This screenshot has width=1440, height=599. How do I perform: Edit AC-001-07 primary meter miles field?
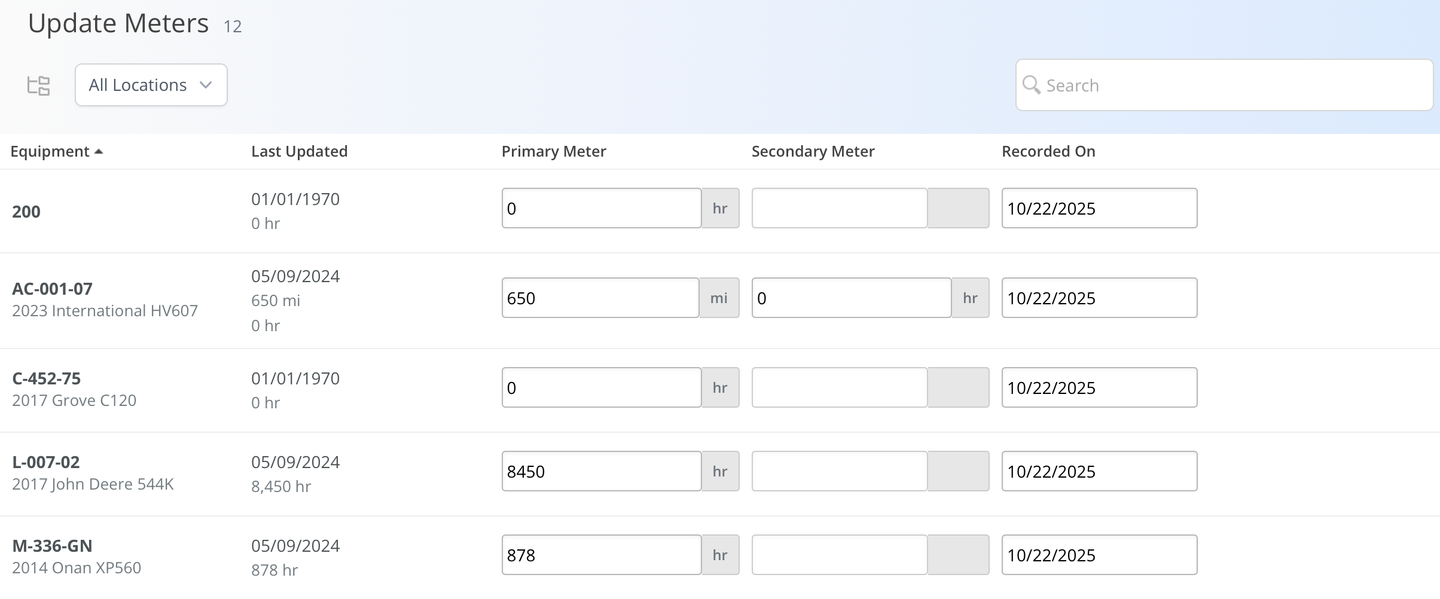(600, 298)
